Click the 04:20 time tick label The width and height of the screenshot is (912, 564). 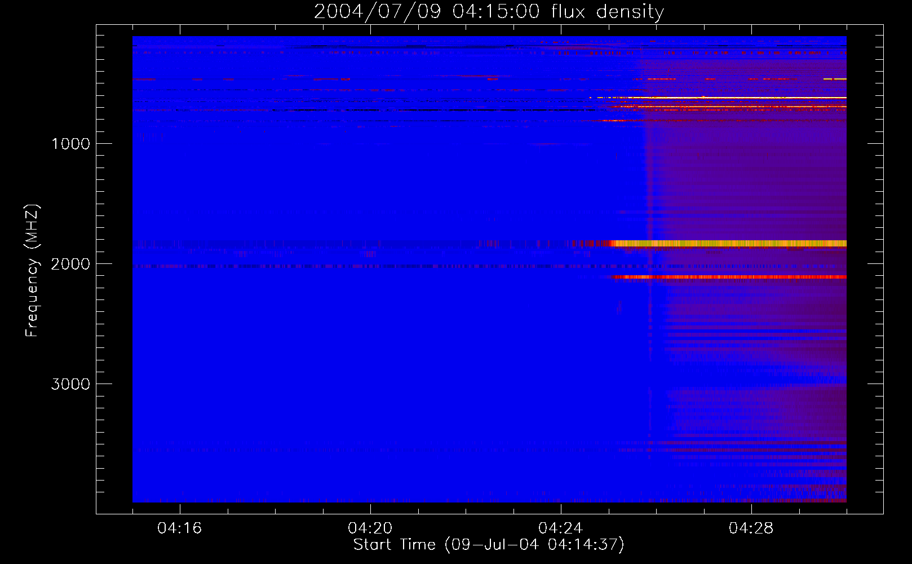[370, 528]
